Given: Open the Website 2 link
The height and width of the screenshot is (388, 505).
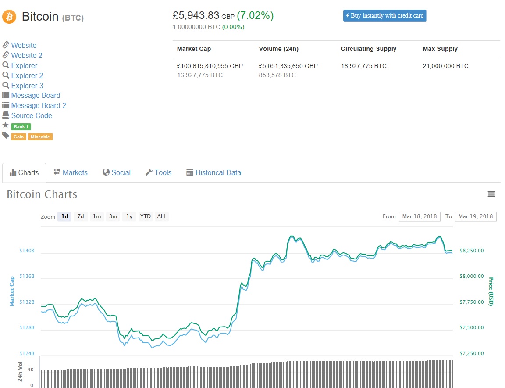Looking at the screenshot, I should tap(27, 55).
